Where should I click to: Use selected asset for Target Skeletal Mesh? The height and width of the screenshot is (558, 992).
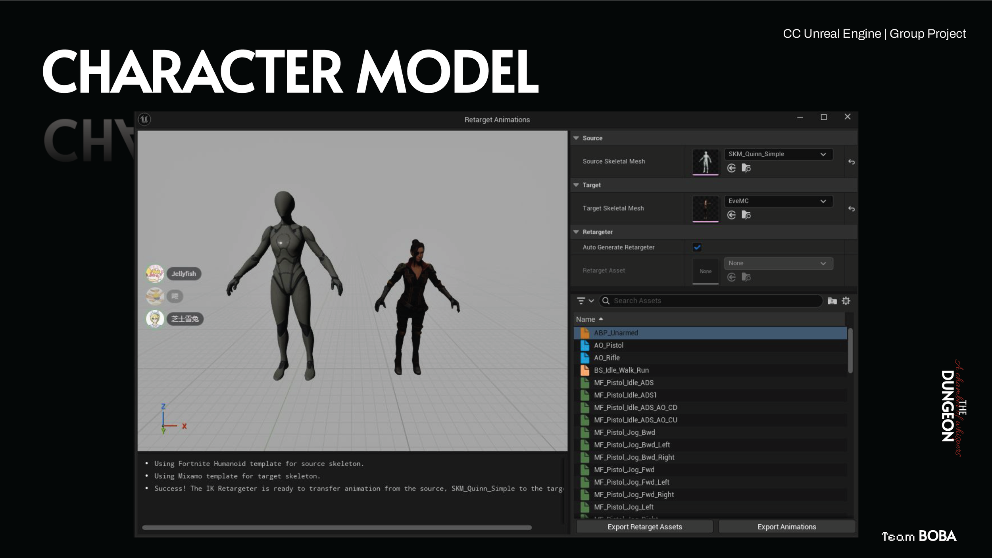tap(731, 215)
